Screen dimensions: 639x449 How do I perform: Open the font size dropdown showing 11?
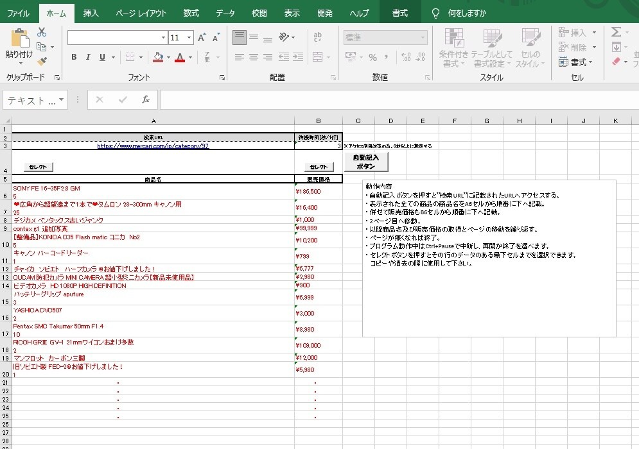tap(189, 37)
